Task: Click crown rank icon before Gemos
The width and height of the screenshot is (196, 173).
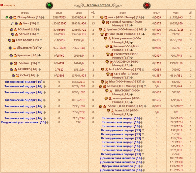Action: [x=104, y=86]
